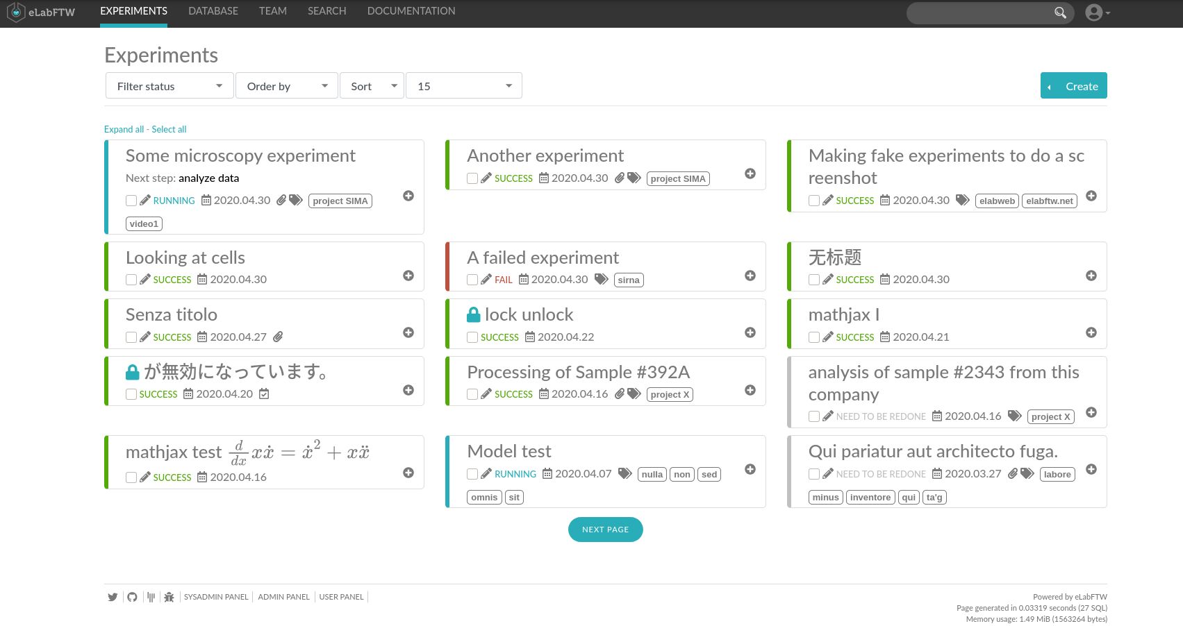Click pencil icon on 'A failed experiment'

(x=486, y=280)
